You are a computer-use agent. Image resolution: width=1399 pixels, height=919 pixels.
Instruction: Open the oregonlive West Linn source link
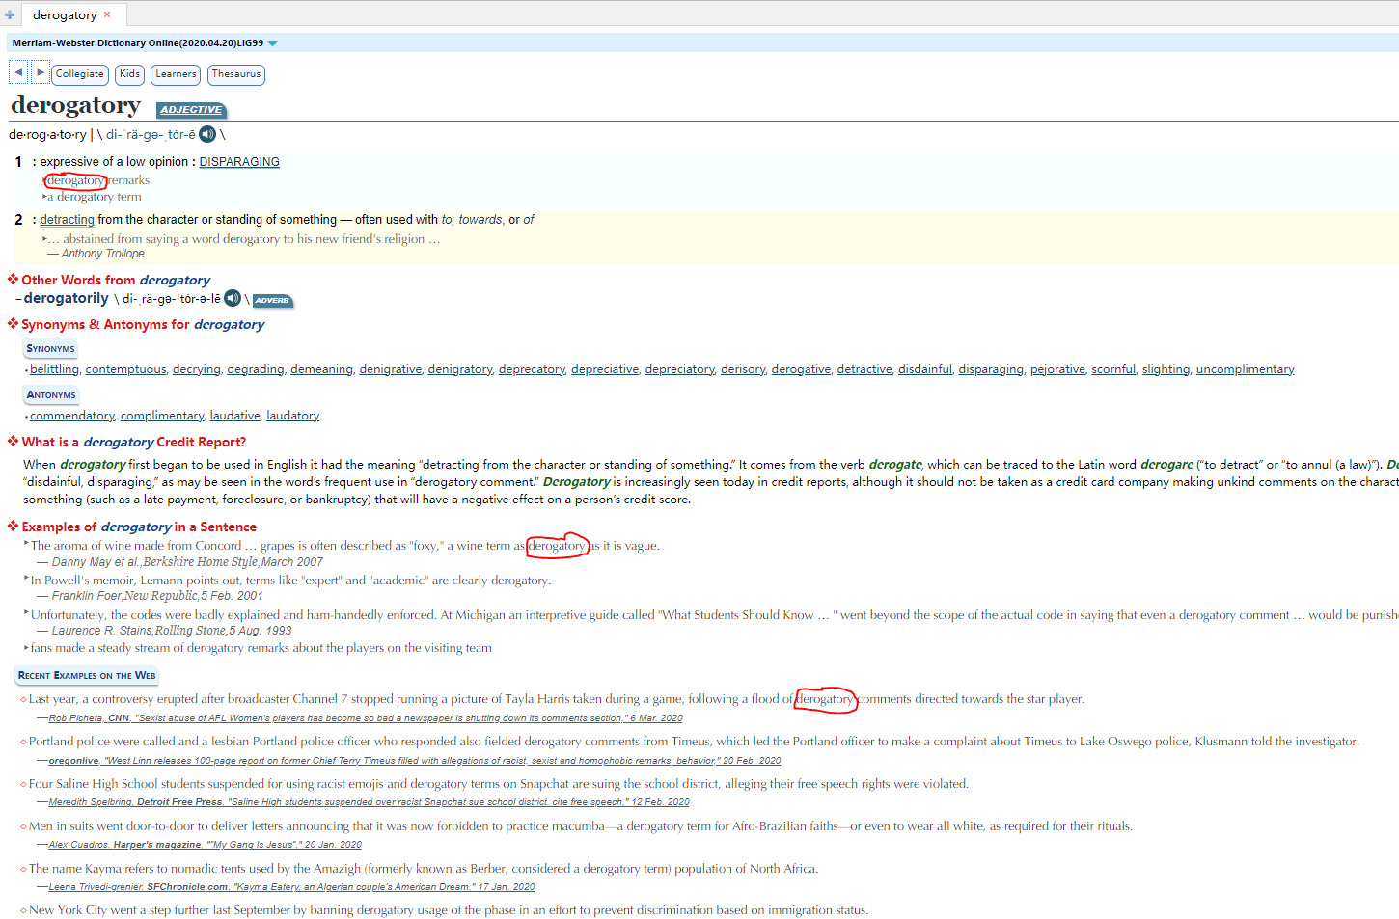coord(415,761)
